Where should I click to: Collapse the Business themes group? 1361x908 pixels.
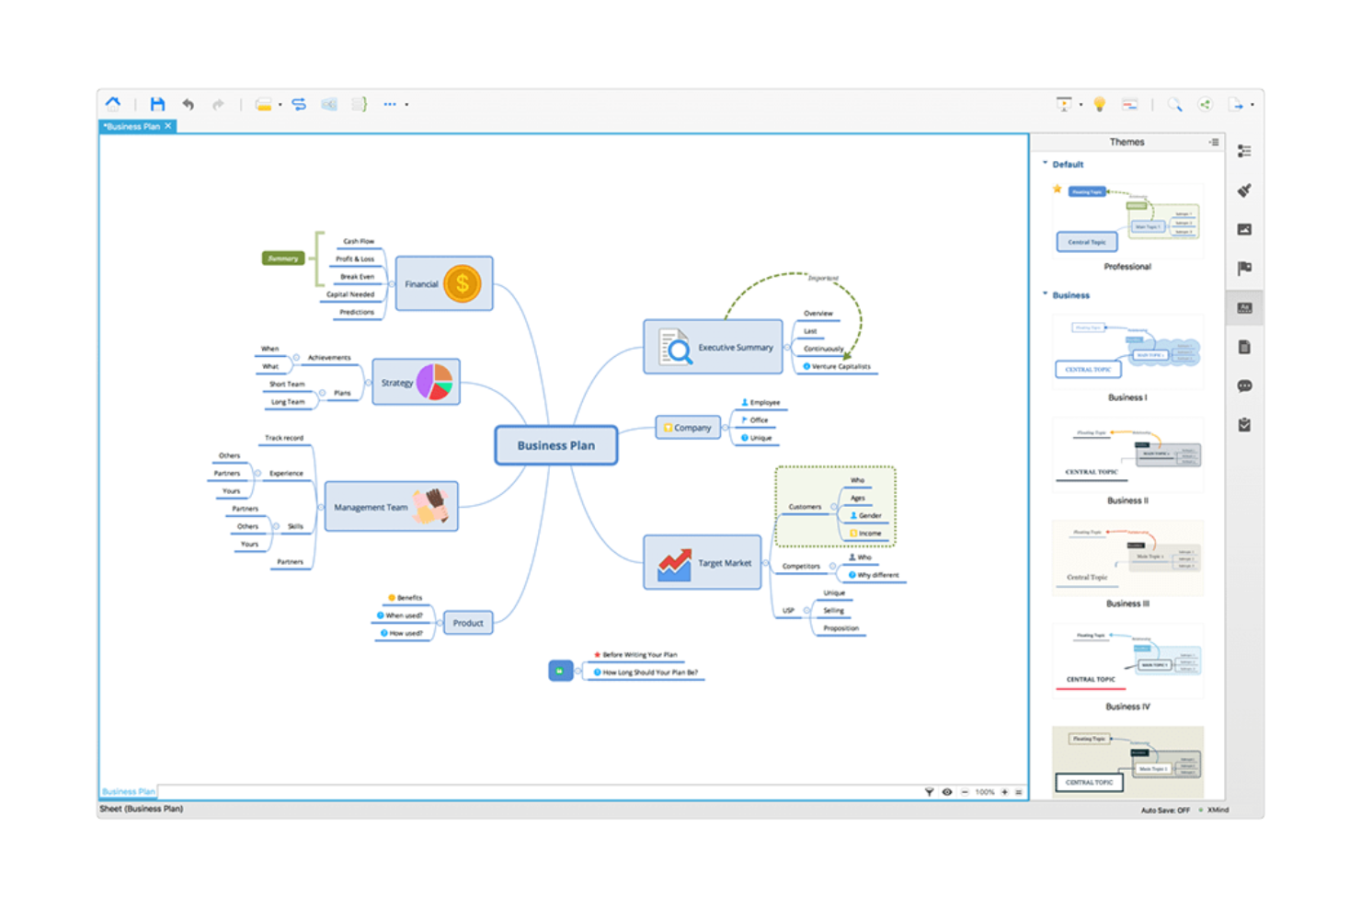pos(1046,294)
